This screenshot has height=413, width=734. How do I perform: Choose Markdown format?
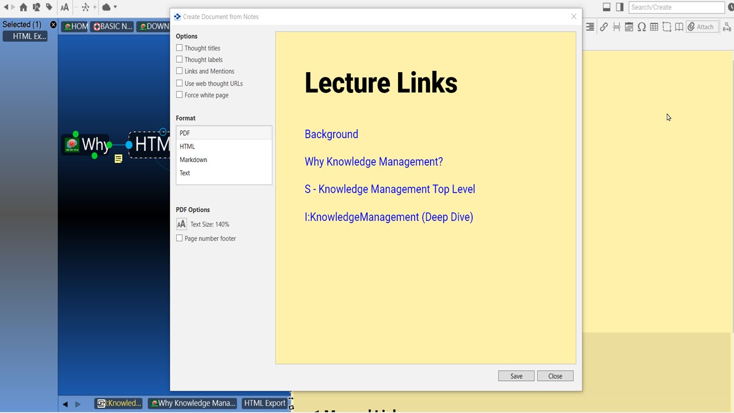click(224, 159)
